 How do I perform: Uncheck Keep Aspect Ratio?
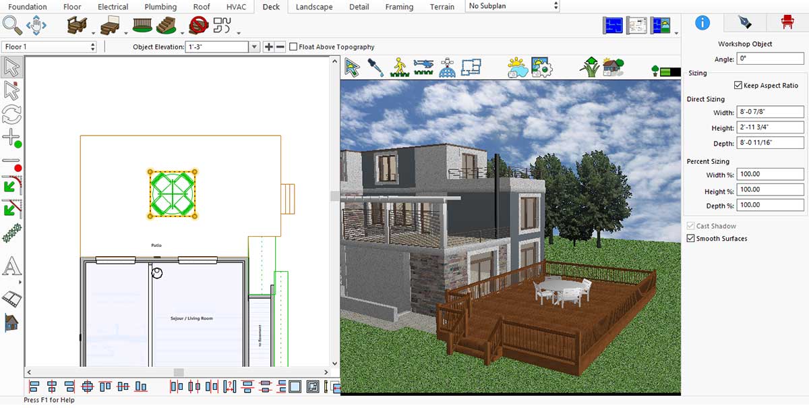pyautogui.click(x=738, y=86)
